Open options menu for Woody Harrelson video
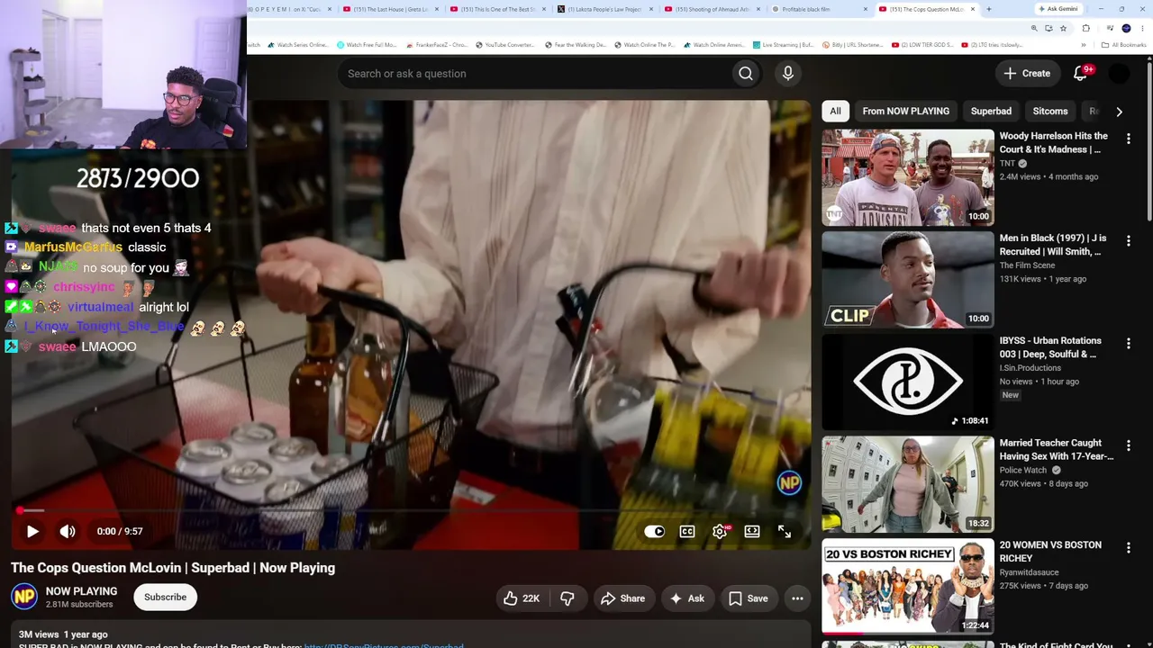This screenshot has height=648, width=1153. click(x=1128, y=139)
